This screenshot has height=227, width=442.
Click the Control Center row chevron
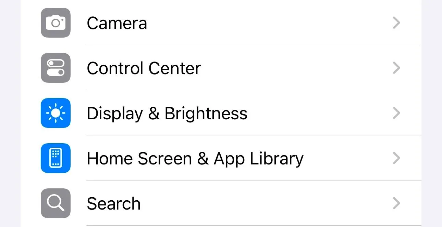coord(396,68)
